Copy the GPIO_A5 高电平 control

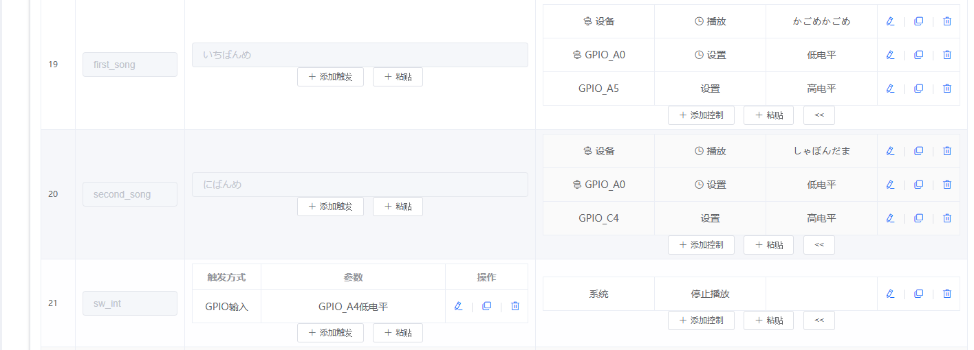coord(918,89)
